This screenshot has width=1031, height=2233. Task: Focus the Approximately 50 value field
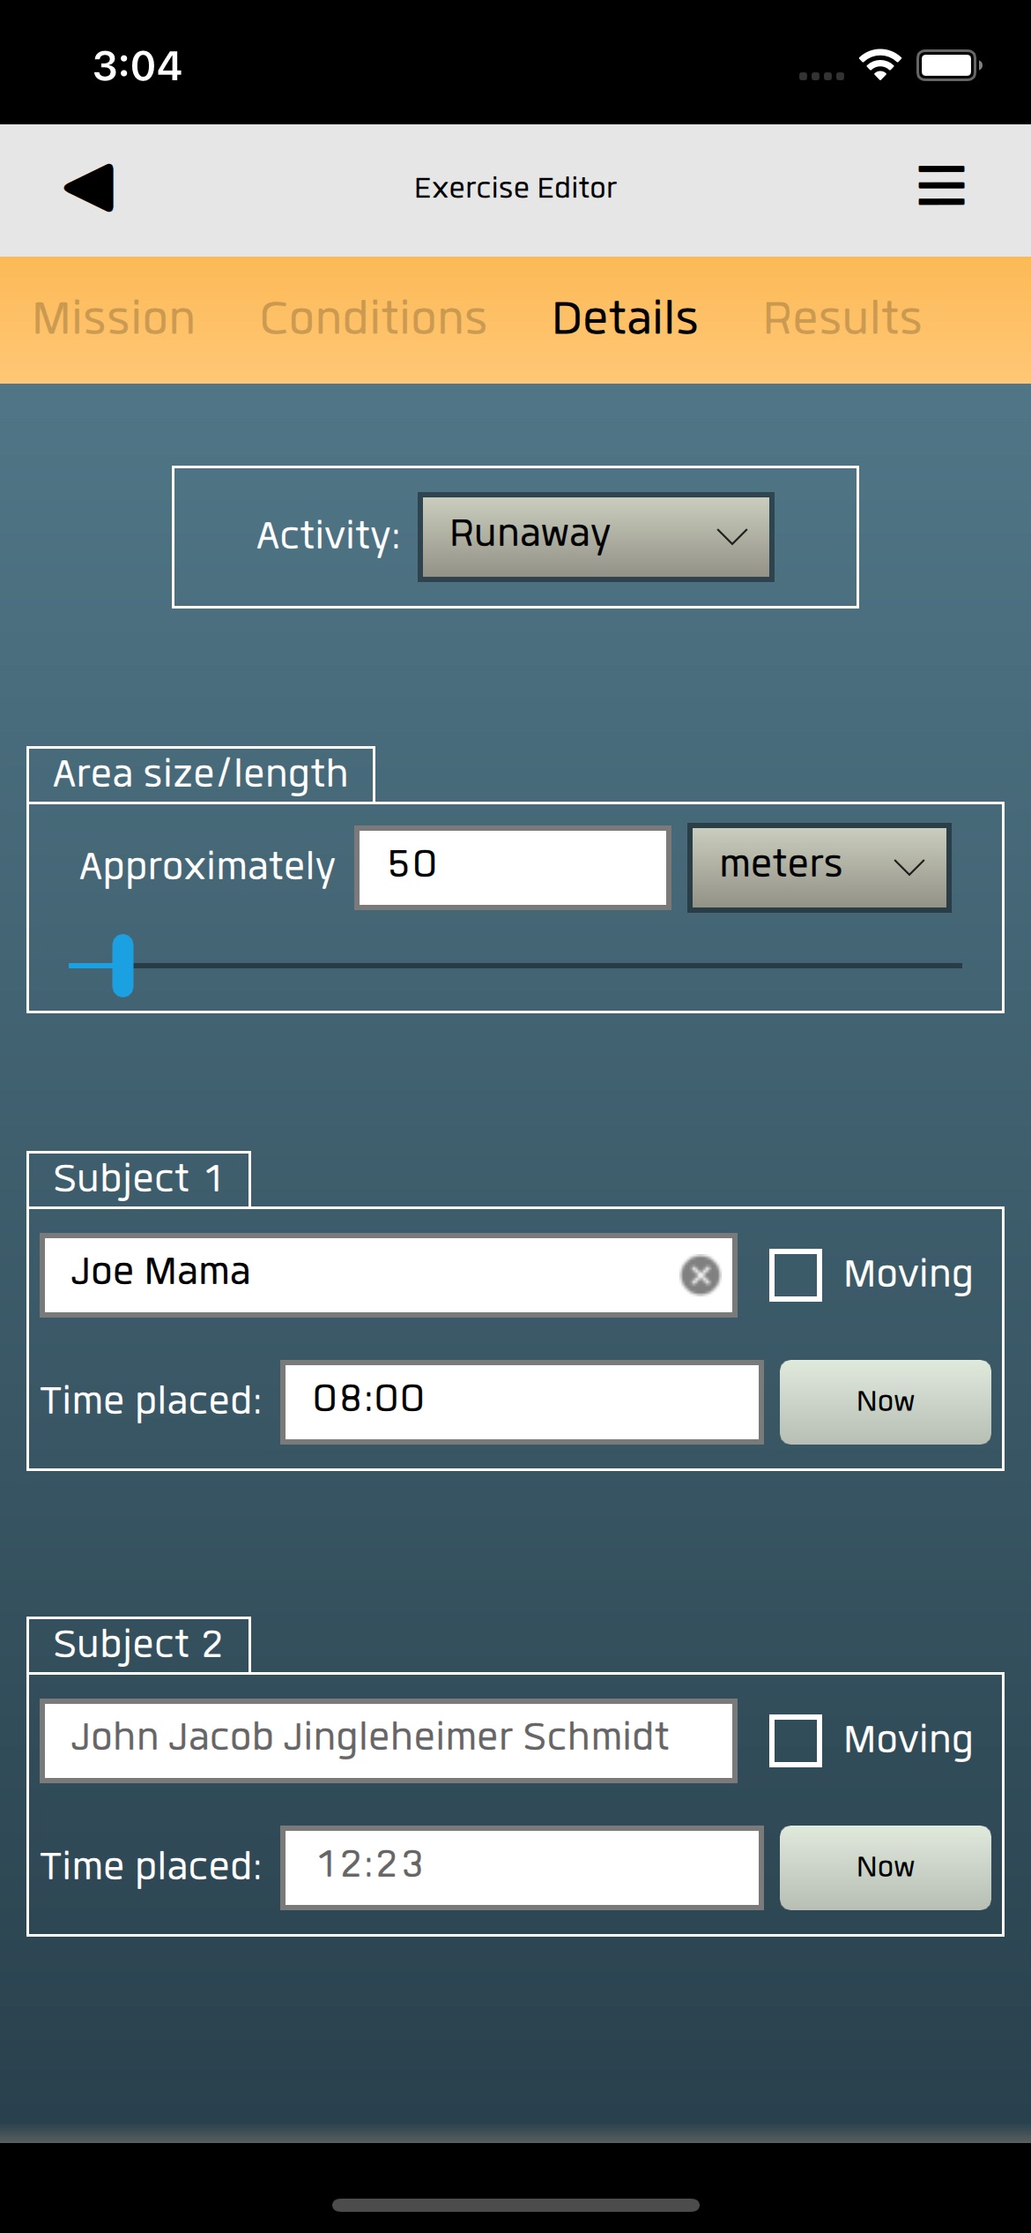point(512,867)
